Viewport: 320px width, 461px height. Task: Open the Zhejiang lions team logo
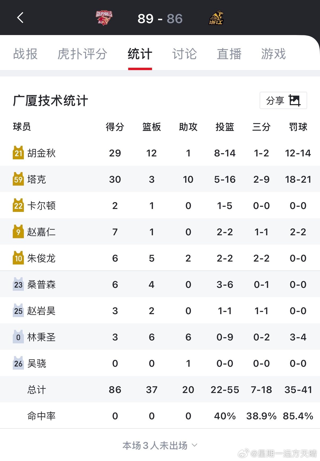pos(216,18)
